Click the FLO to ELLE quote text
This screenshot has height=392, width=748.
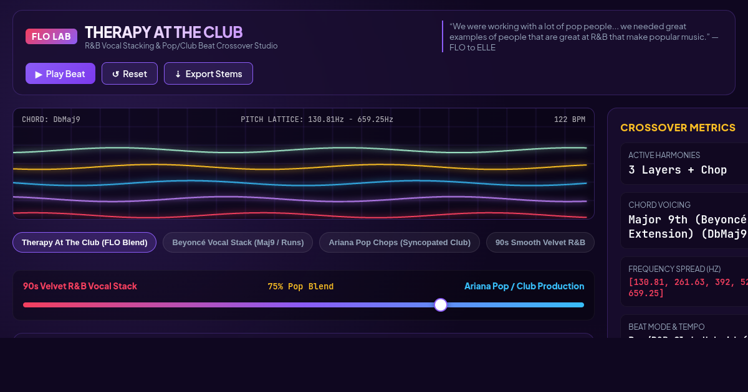tap(584, 37)
